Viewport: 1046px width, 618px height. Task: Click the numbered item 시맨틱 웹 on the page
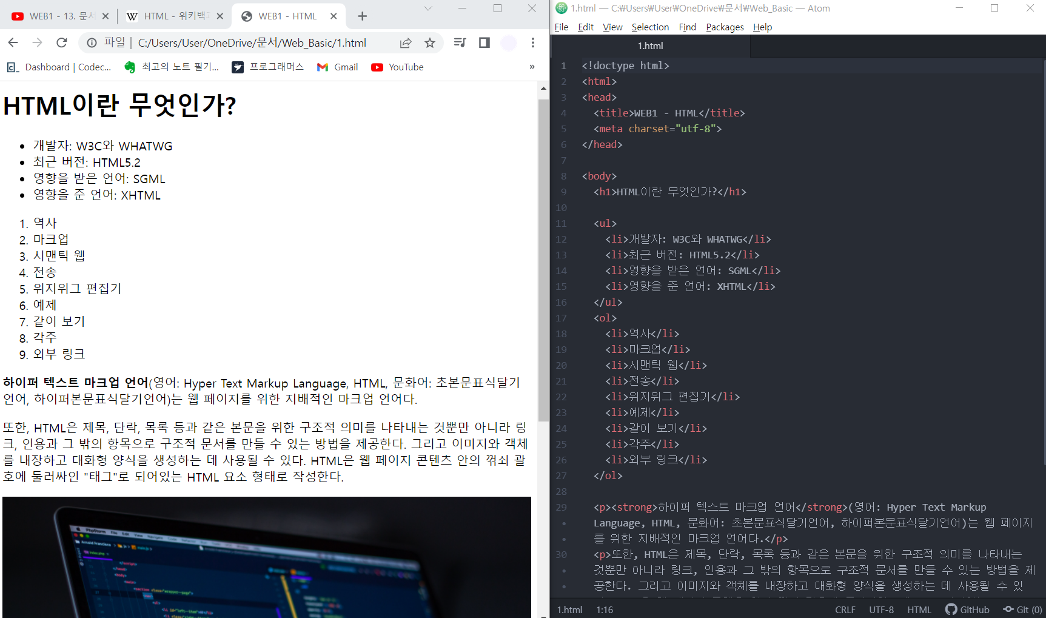click(59, 256)
